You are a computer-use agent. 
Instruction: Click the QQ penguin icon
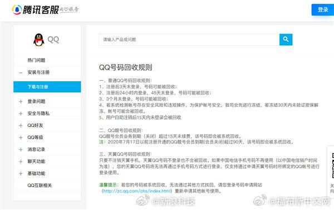(x=39, y=40)
